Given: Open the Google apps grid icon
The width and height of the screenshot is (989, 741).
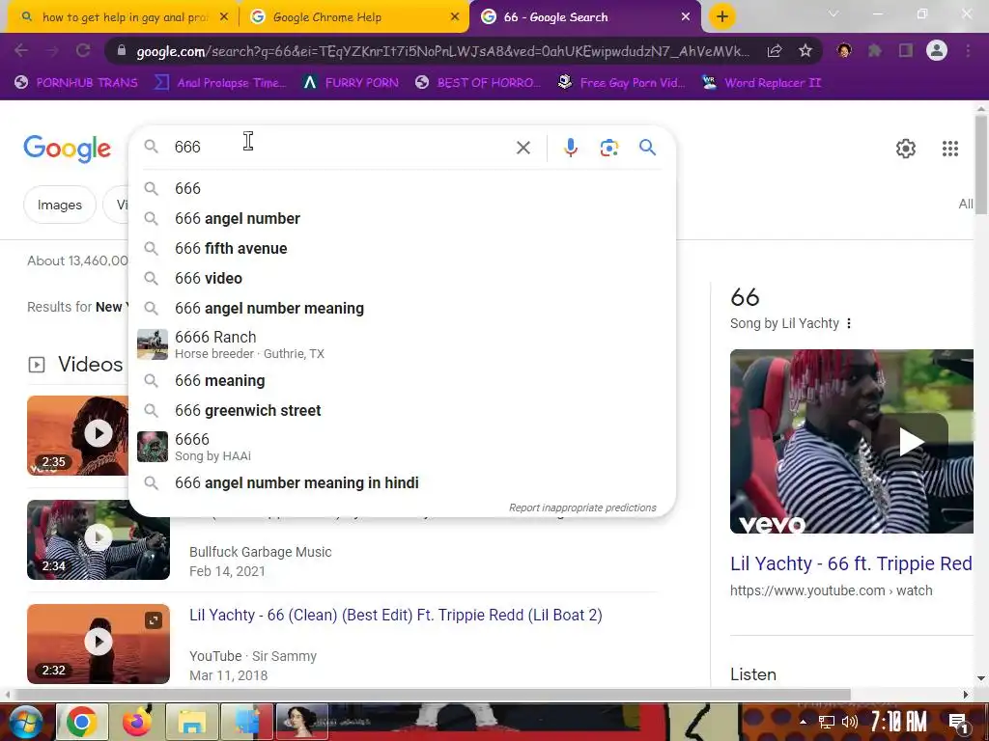Looking at the screenshot, I should click(x=950, y=149).
